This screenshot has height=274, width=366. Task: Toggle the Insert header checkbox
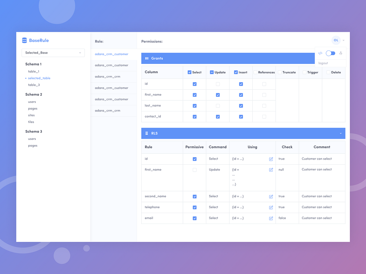(x=236, y=72)
